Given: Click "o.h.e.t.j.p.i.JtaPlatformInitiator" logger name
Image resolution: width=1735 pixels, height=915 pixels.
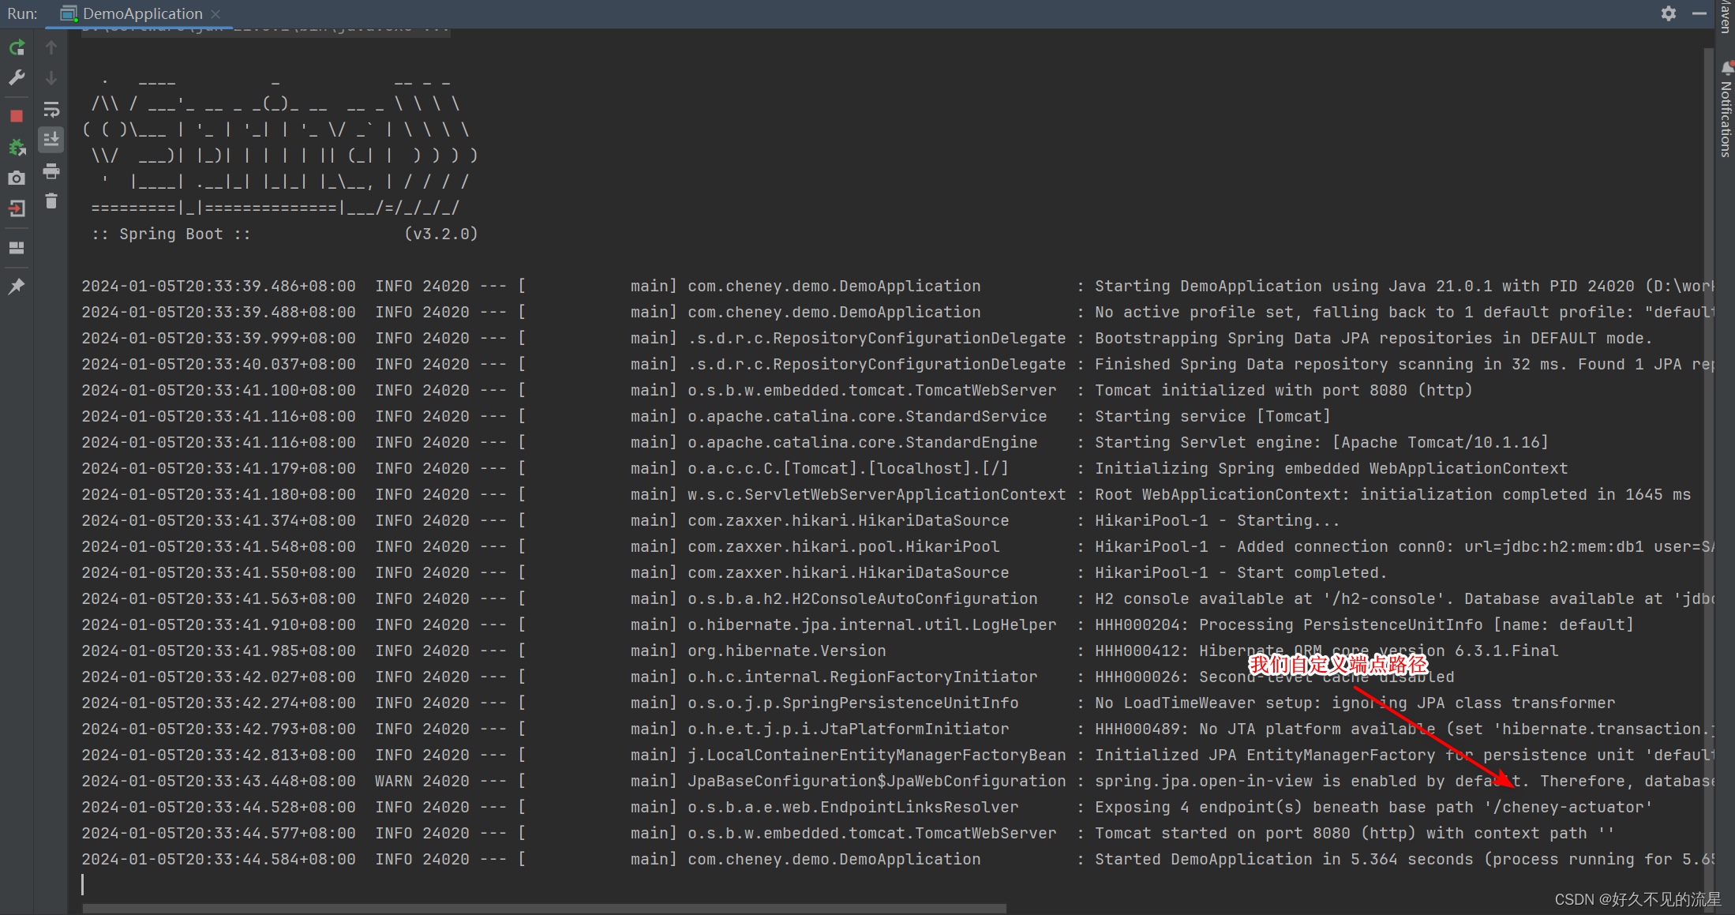Looking at the screenshot, I should (848, 729).
